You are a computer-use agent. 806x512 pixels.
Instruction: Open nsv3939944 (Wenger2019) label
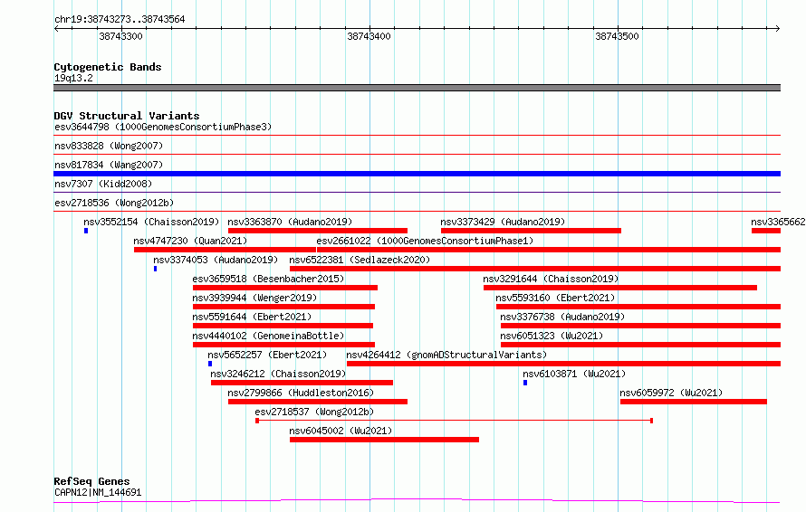coord(255,298)
